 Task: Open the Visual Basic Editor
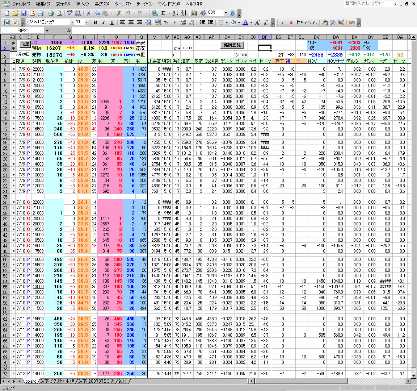pyautogui.click(x=324, y=22)
